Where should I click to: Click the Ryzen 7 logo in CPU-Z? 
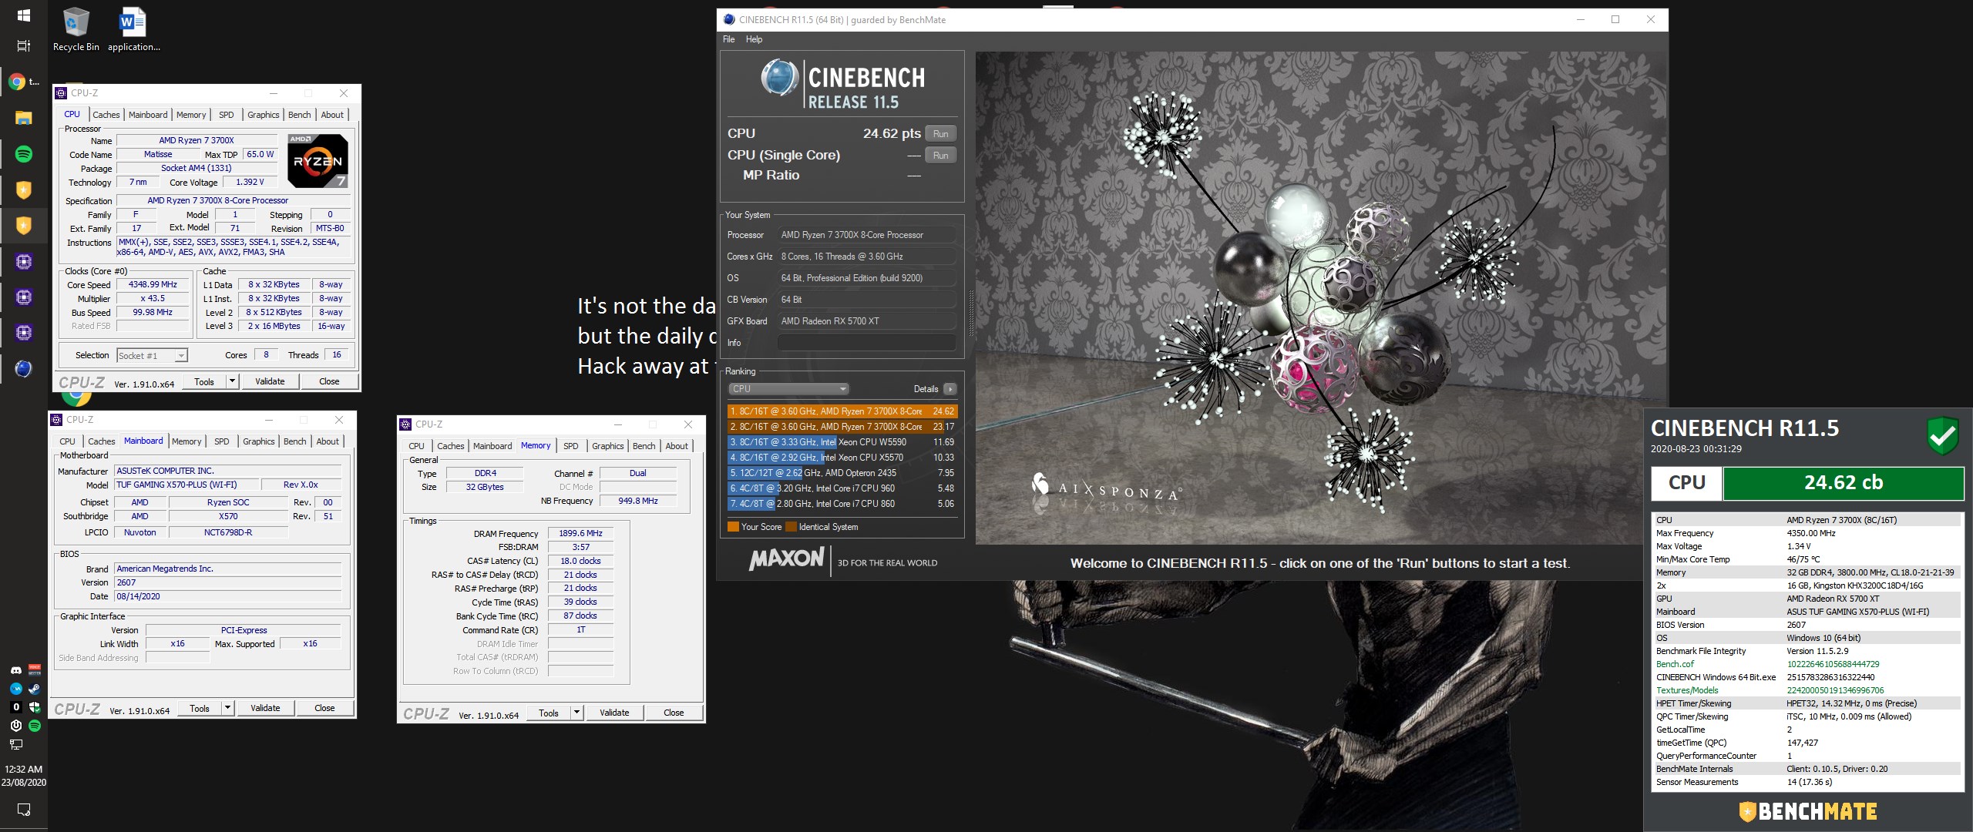[318, 161]
